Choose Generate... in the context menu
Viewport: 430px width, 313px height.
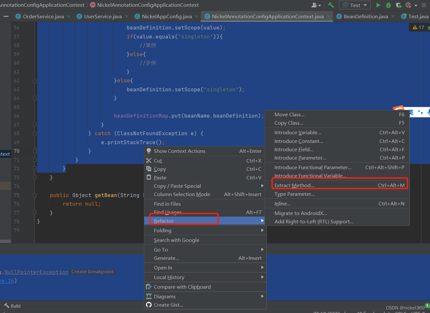click(x=205, y=258)
